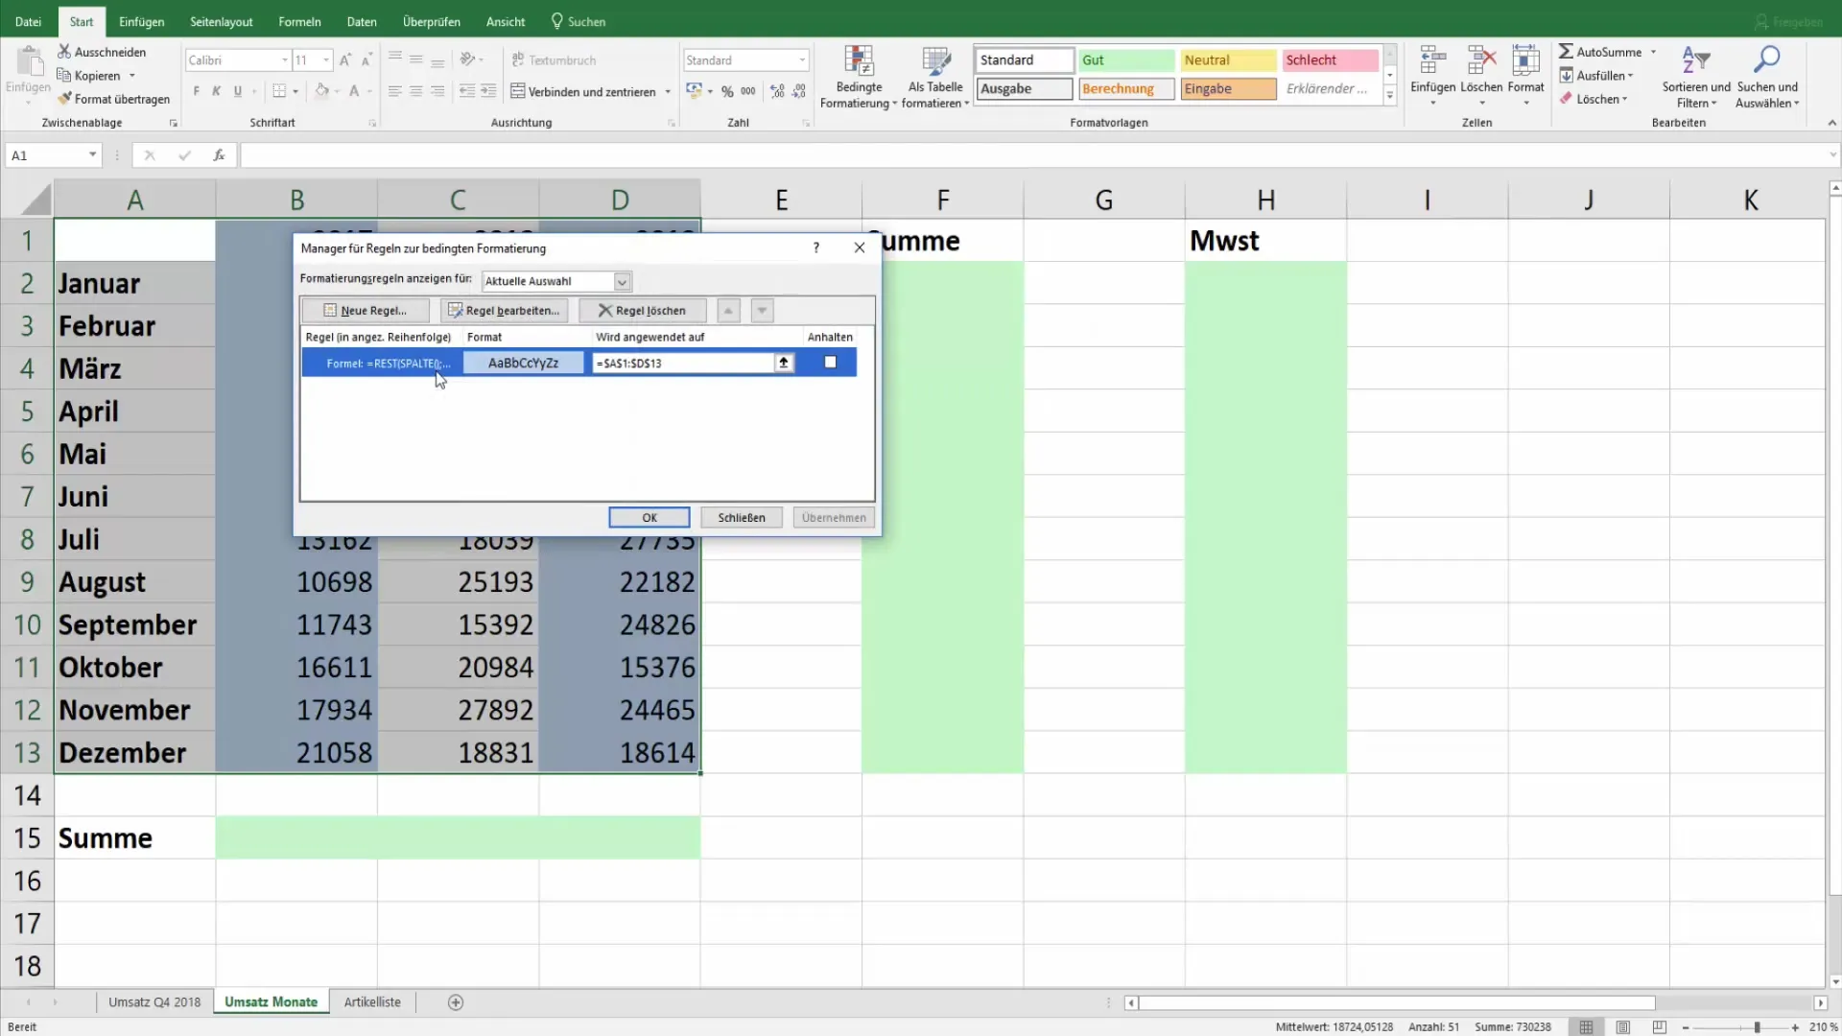Expand the formula bar
The height and width of the screenshot is (1036, 1842).
click(1832, 154)
